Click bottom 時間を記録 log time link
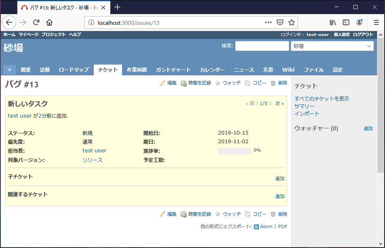The height and width of the screenshot is (248, 385). pyautogui.click(x=196, y=214)
